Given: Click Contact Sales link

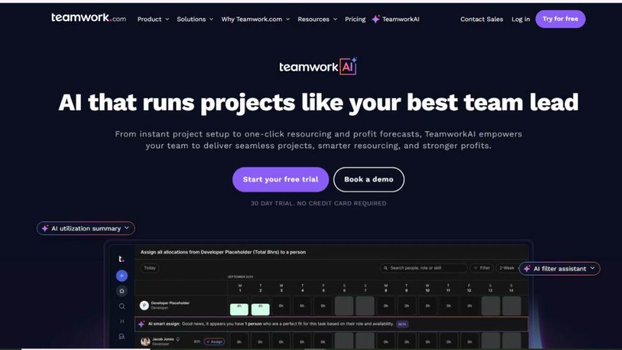Looking at the screenshot, I should tap(482, 19).
